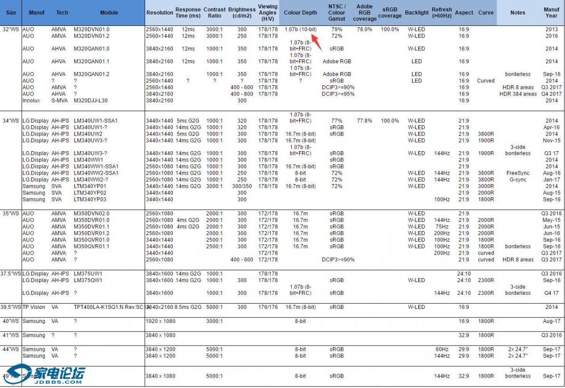Select the TP Vision manufacturer cell

pos(34,307)
